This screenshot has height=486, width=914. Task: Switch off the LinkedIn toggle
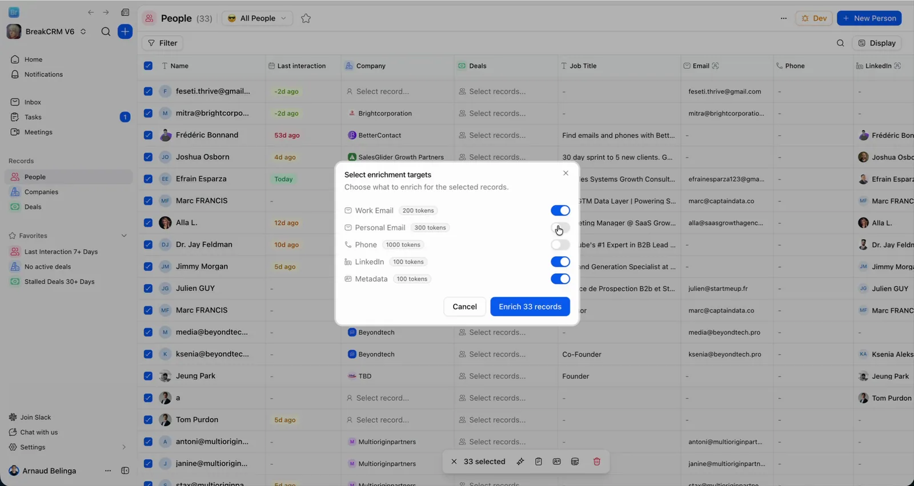(x=560, y=262)
